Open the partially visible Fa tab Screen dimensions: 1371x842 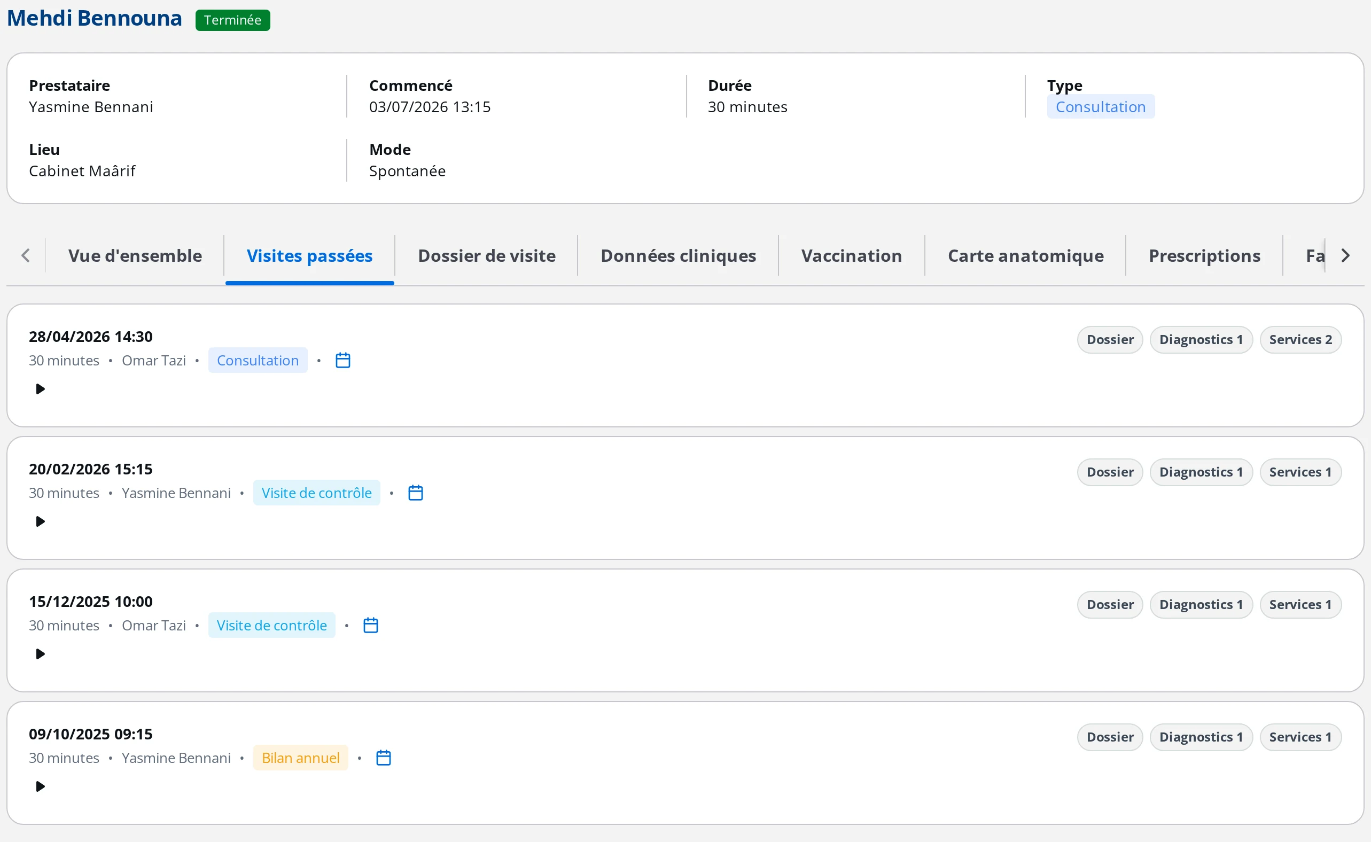[x=1314, y=255]
